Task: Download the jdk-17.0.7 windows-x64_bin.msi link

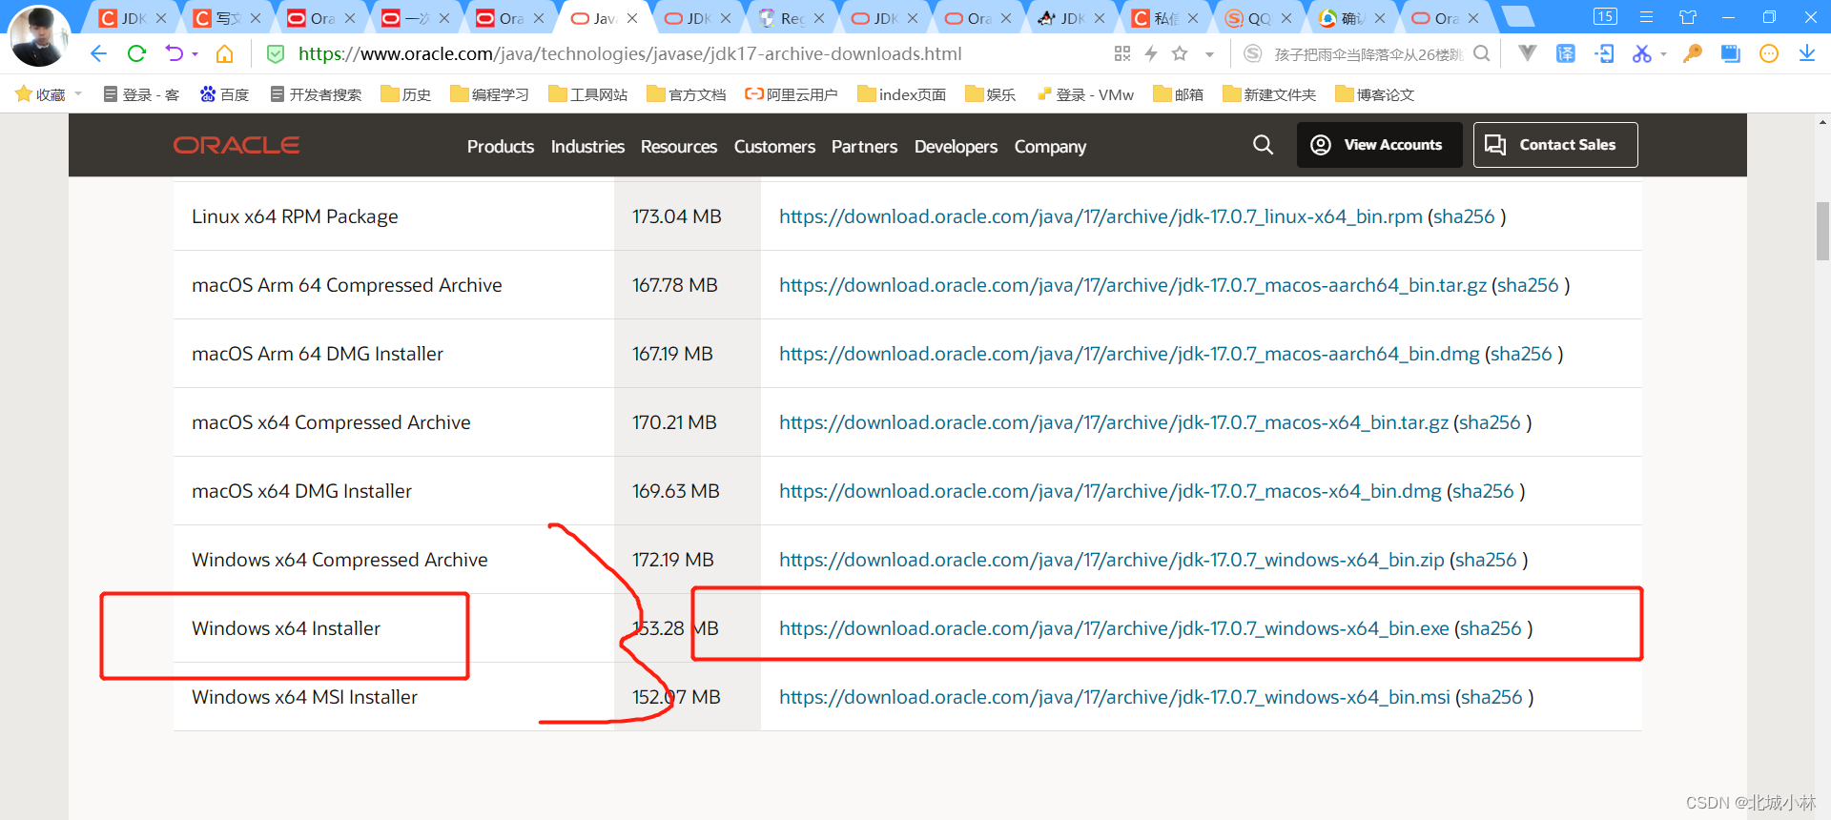Action: pos(1115,697)
